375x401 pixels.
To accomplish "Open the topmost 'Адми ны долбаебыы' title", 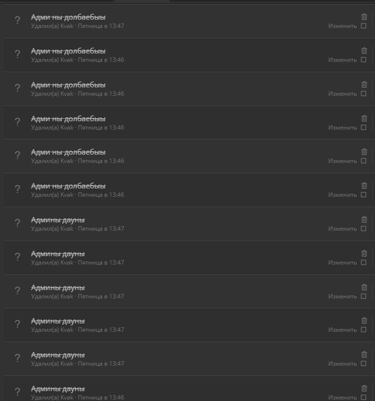I will (x=68, y=17).
